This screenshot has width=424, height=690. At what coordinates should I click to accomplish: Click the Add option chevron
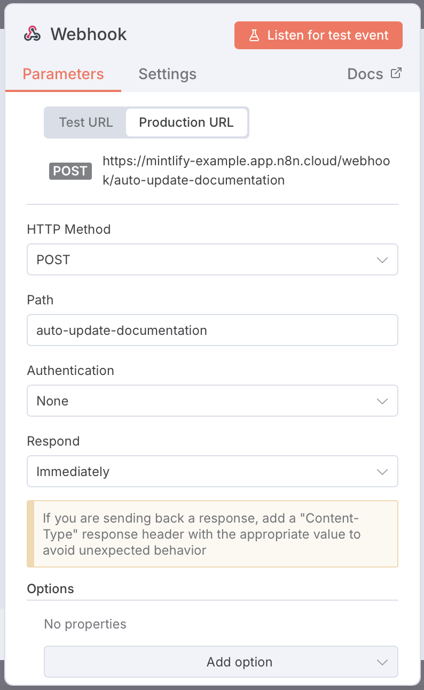(382, 662)
